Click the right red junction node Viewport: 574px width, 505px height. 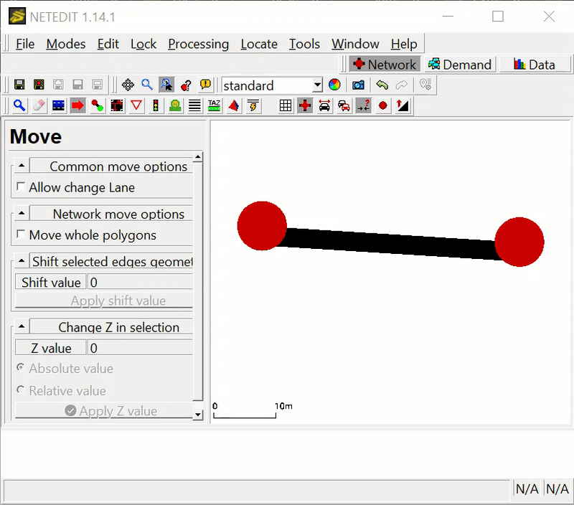pos(519,242)
